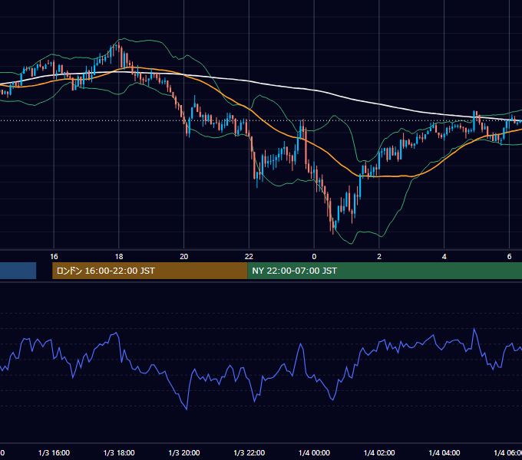Click the 18 hour label on the price chart axis
The height and width of the screenshot is (460, 522).
(x=119, y=257)
